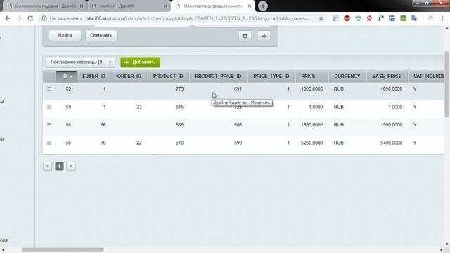This screenshot has width=450, height=253.
Task: Click PRODUCT_PRICE_ID value 691
Action: click(x=238, y=89)
